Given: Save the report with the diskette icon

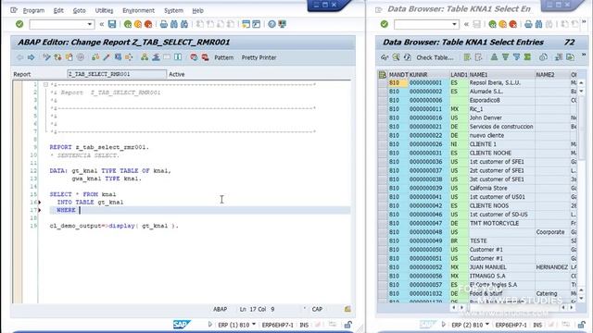Looking at the screenshot, I should point(112,24).
